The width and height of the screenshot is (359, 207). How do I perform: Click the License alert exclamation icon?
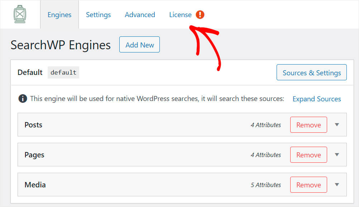click(x=200, y=15)
